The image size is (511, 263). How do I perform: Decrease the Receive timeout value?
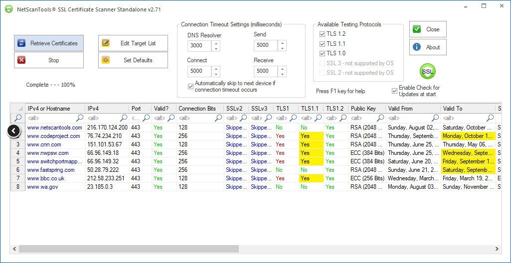pyautogui.click(x=282, y=74)
